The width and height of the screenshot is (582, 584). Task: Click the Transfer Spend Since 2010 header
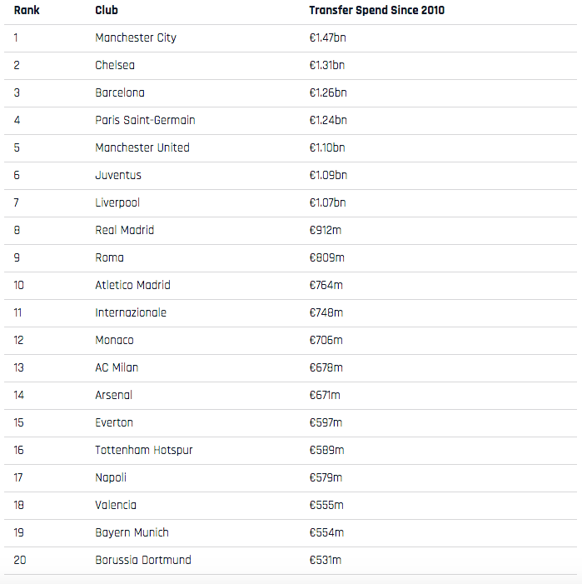[x=376, y=11]
